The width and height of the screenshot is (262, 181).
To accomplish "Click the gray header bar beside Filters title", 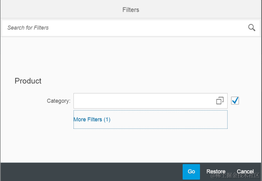I will [x=62, y=10].
